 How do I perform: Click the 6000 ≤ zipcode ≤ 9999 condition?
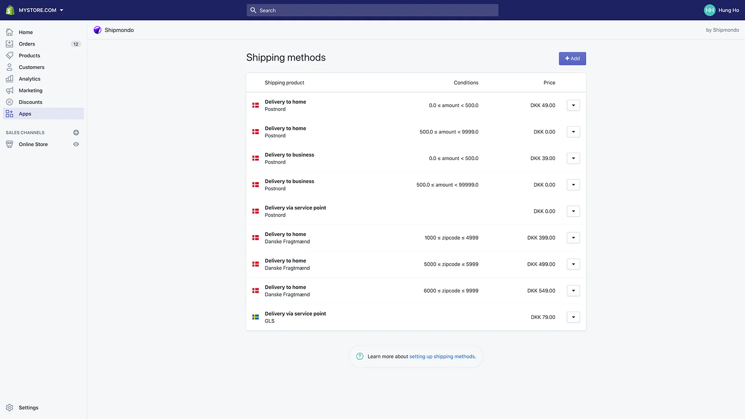[451, 291]
